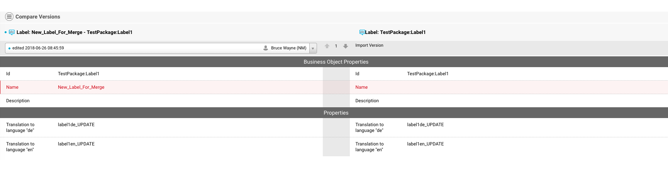Select the highlighted New_Label_For_Merge name value
Image resolution: width=668 pixels, height=174 pixels.
(x=81, y=87)
